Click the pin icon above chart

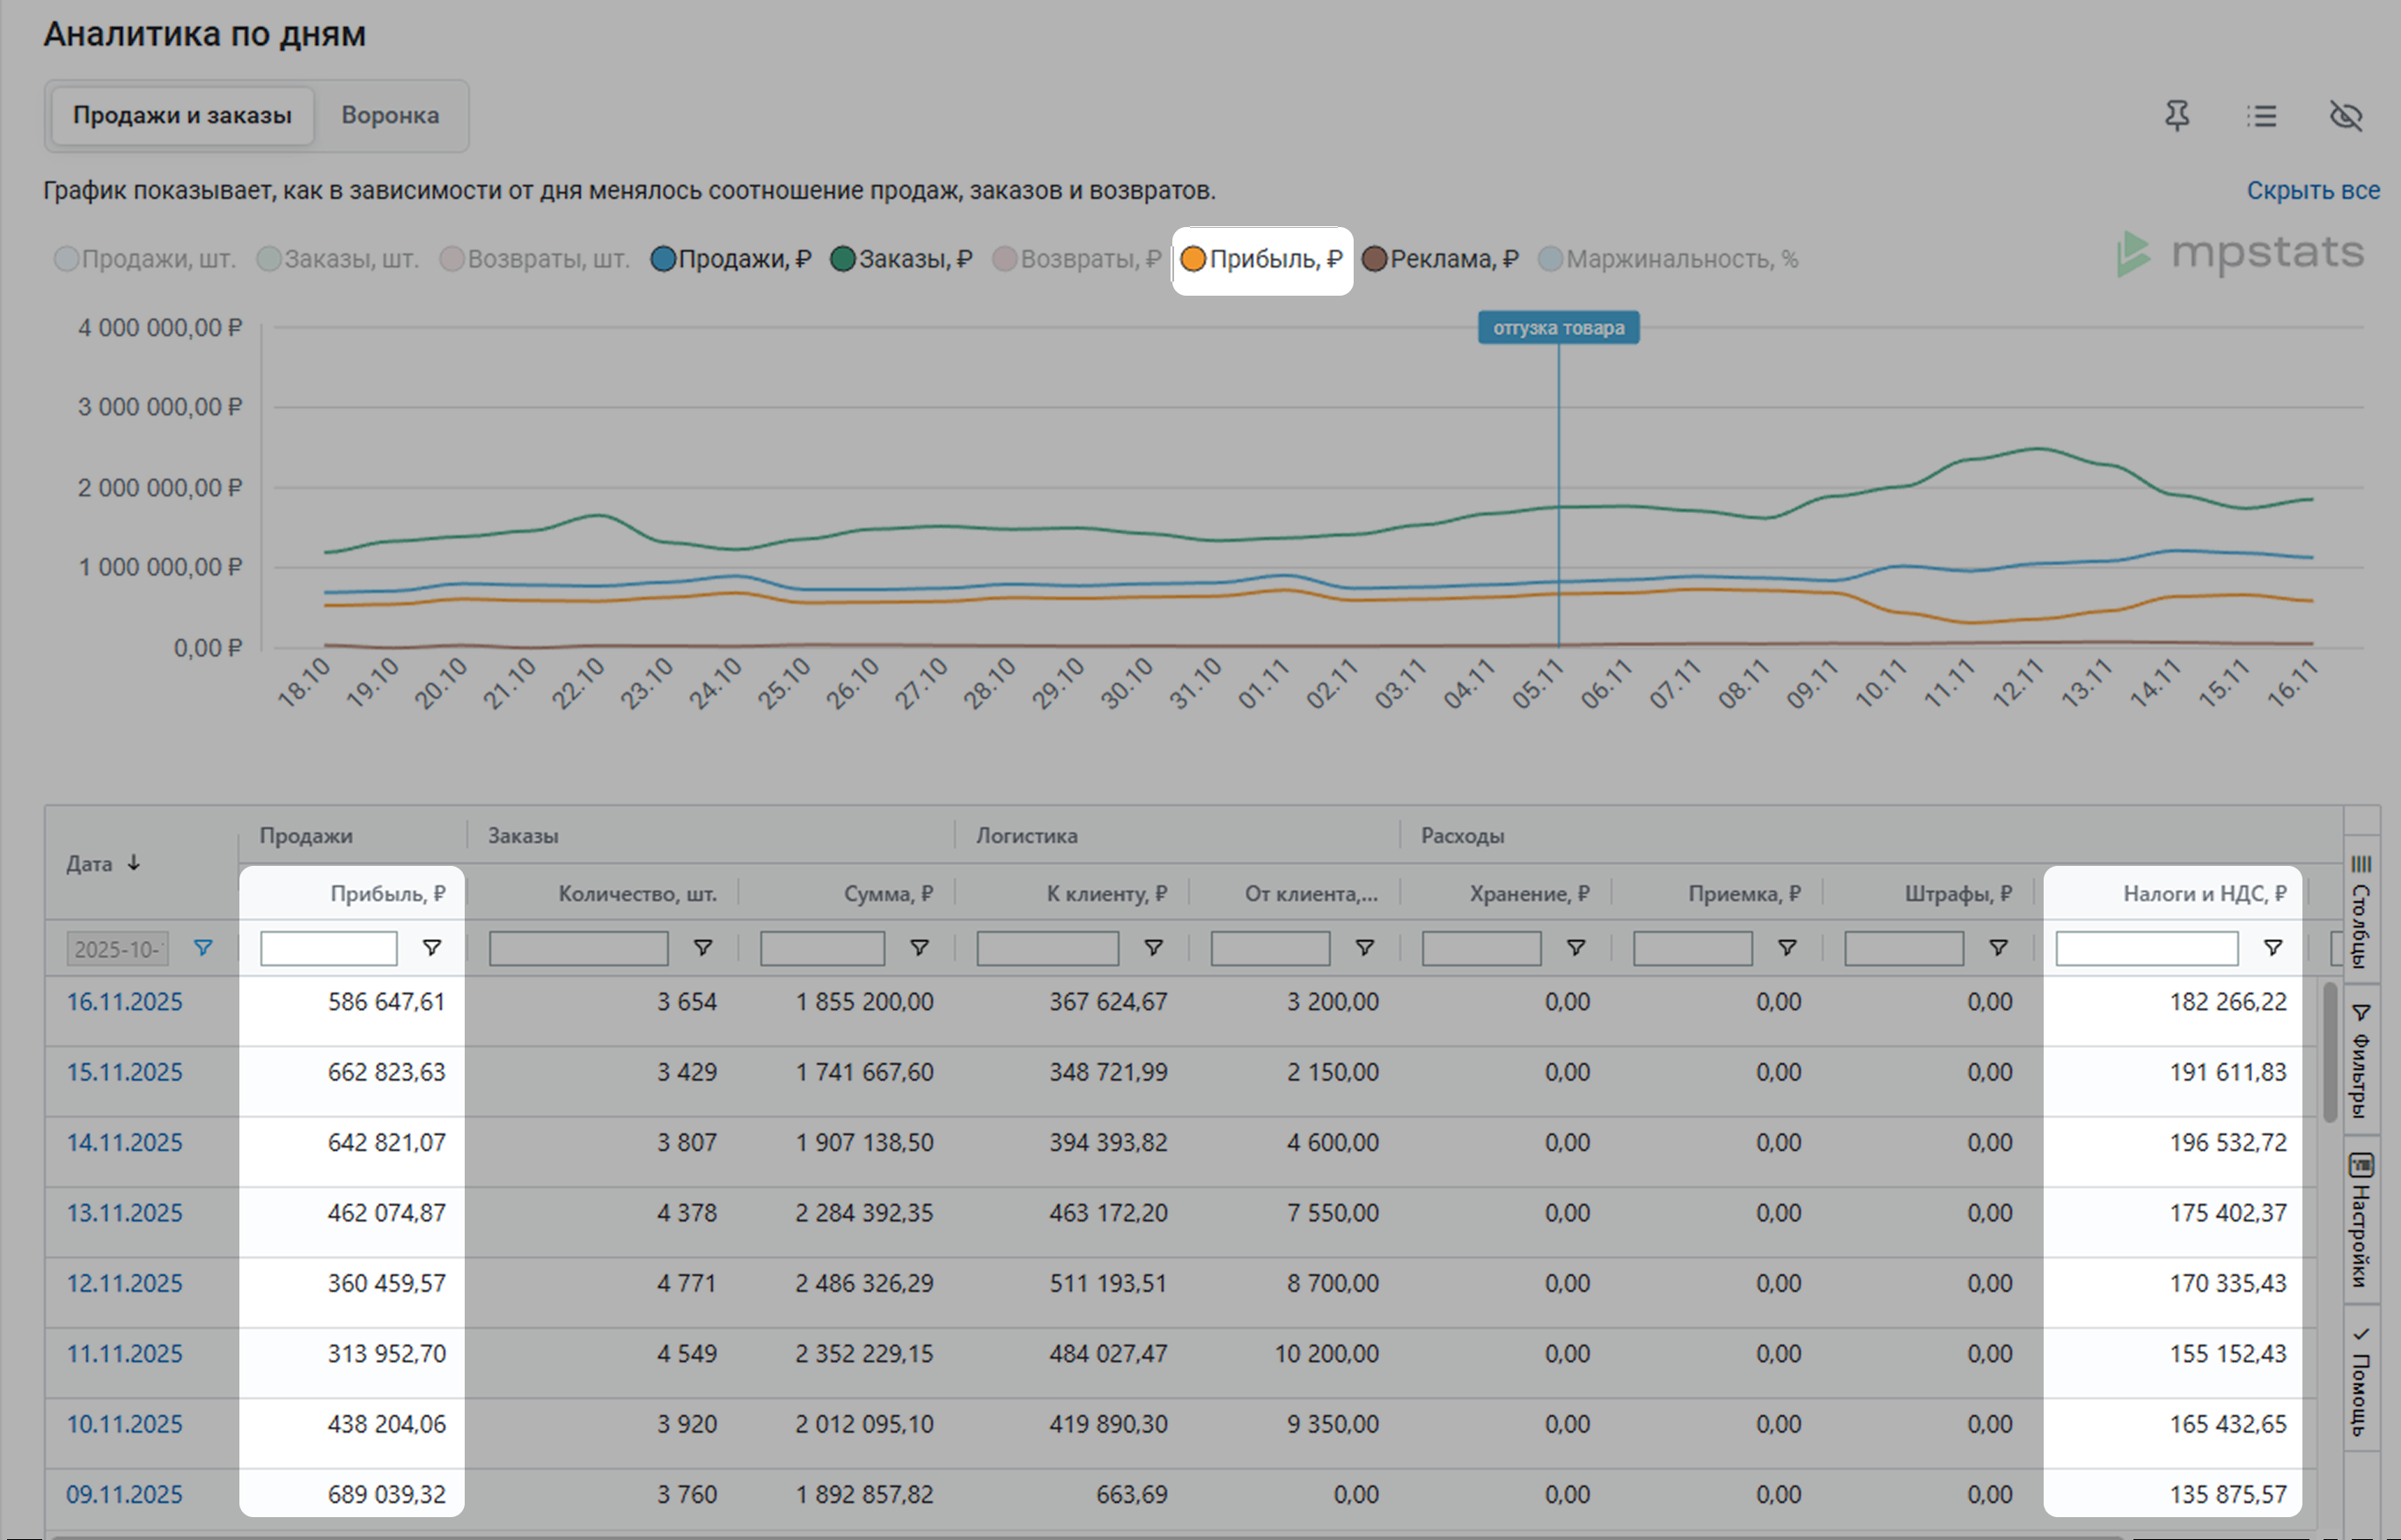point(2177,116)
